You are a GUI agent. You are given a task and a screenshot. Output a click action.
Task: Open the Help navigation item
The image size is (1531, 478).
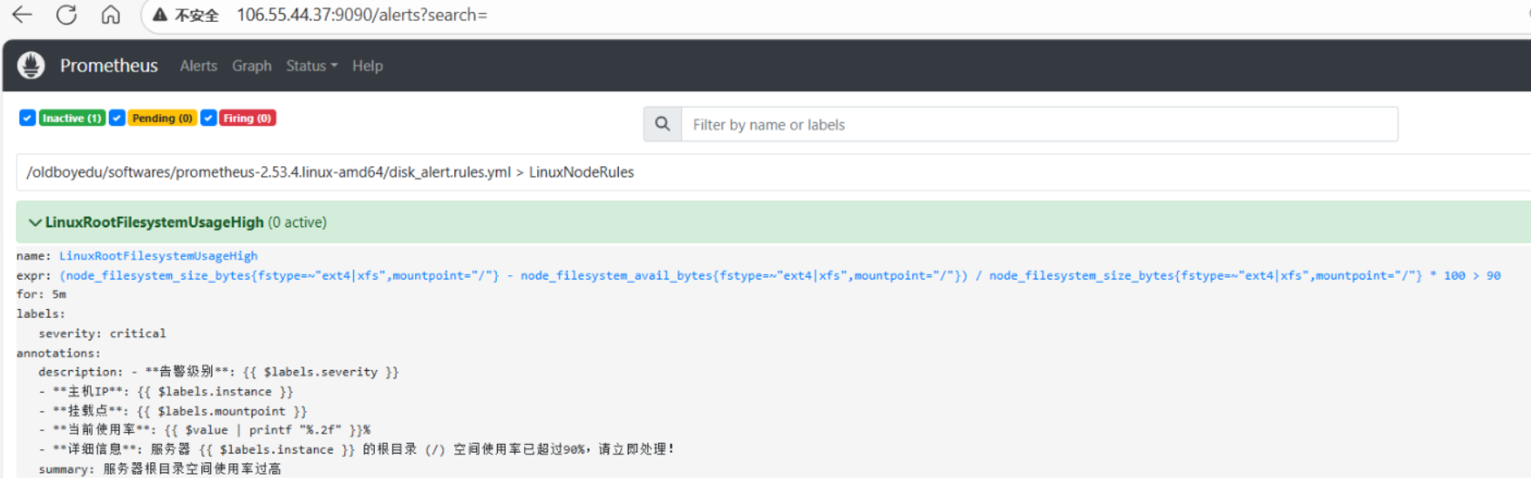[367, 65]
